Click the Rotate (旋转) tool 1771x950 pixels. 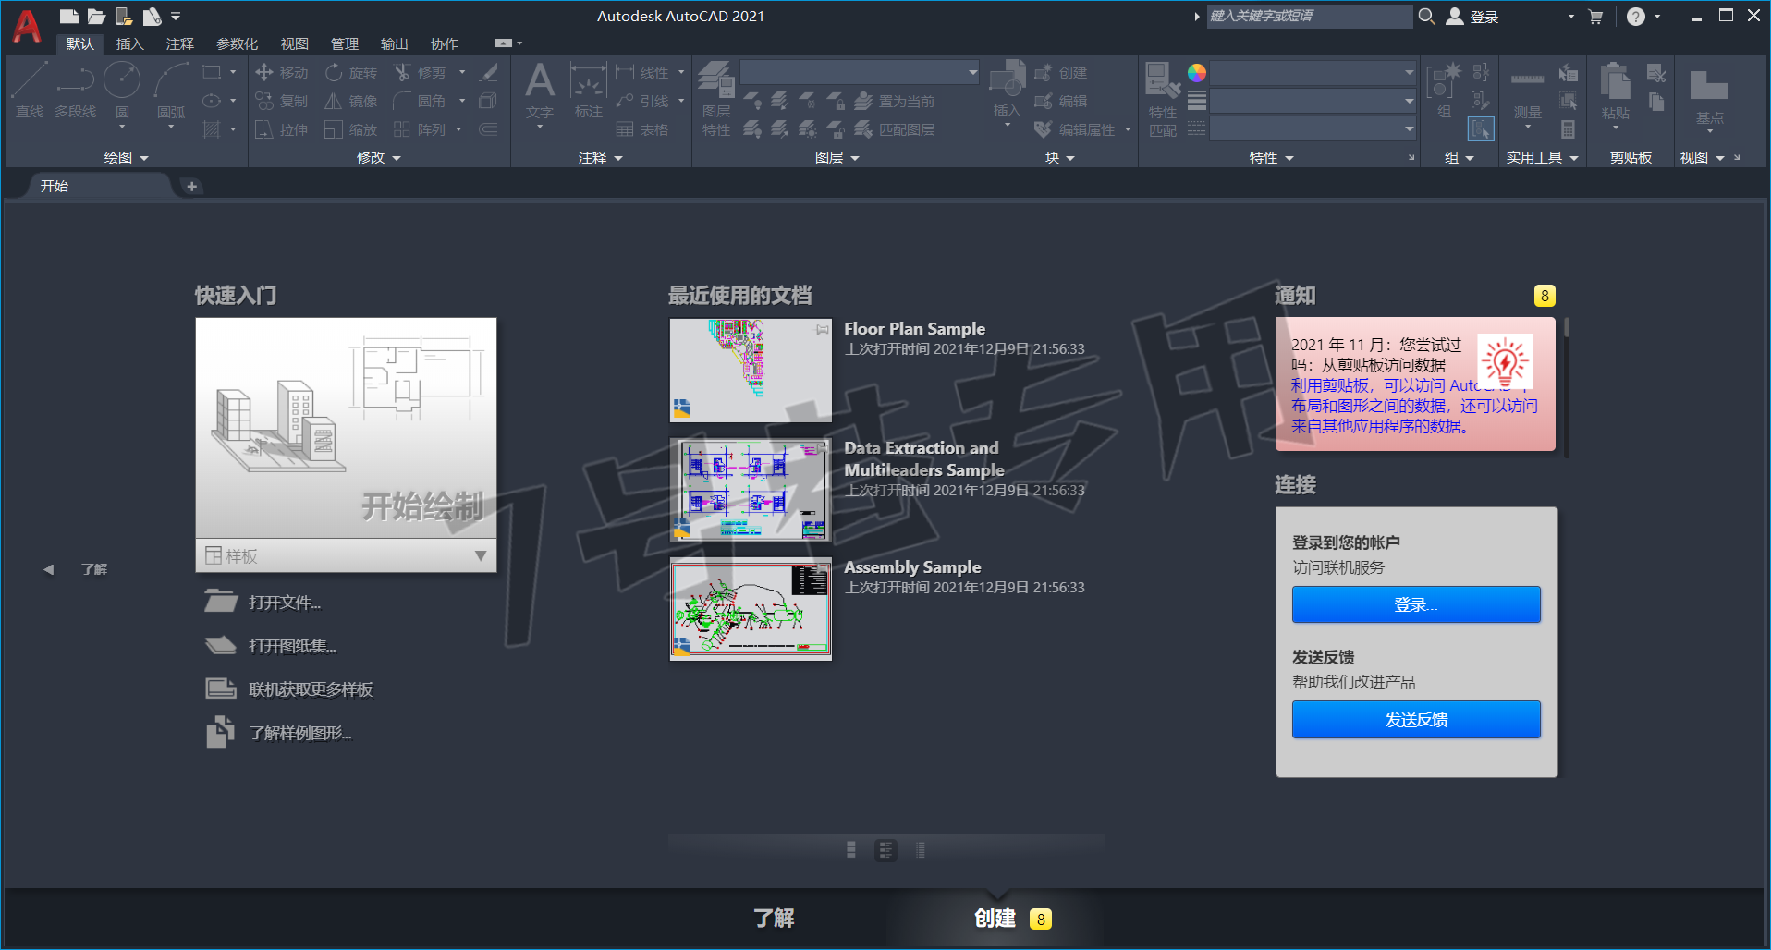(x=351, y=72)
